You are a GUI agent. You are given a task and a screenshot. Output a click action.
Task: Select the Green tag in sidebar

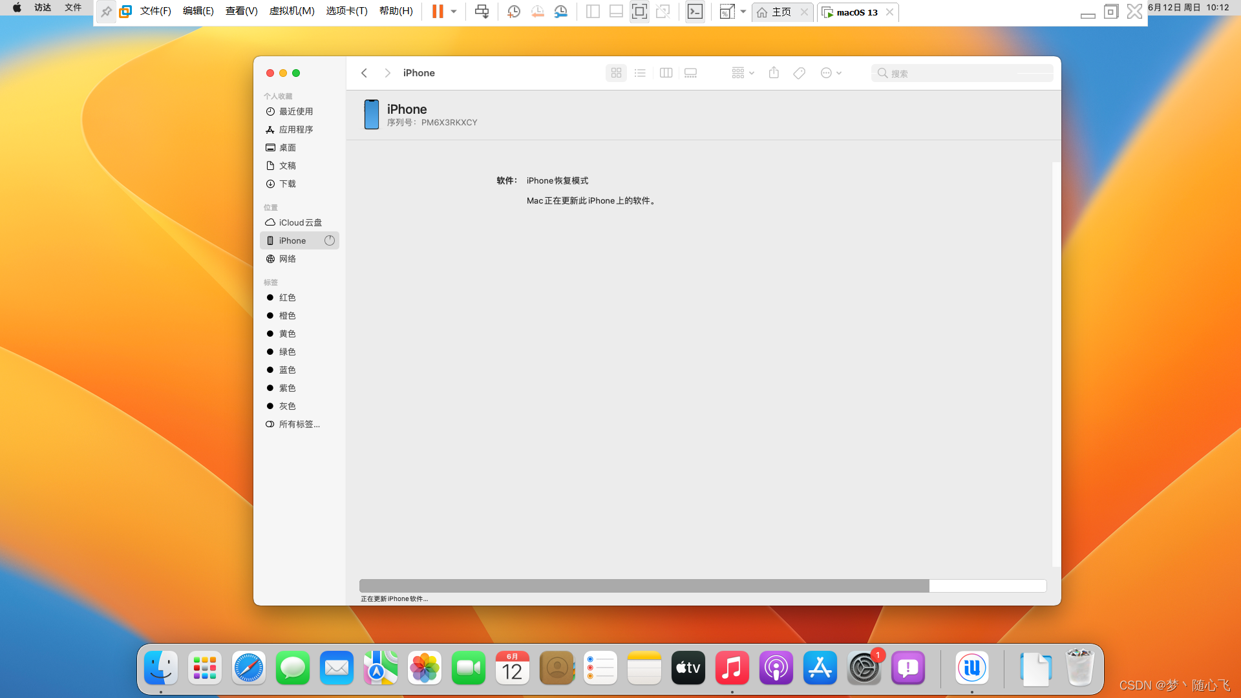pyautogui.click(x=299, y=352)
